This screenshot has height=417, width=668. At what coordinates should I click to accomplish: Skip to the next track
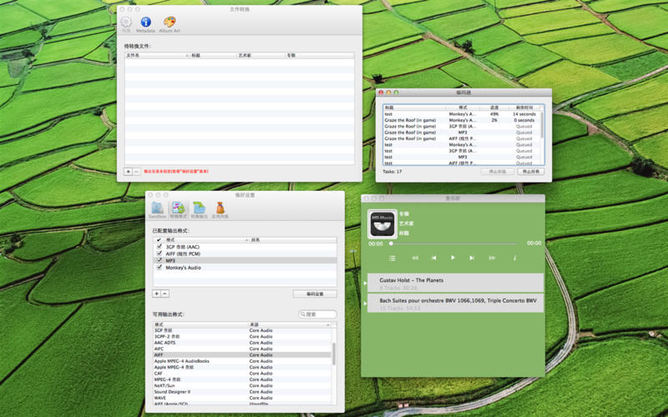coord(472,259)
